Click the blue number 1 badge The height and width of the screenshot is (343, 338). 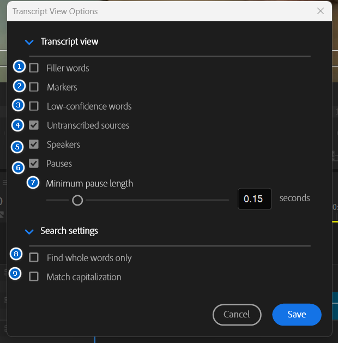[20, 67]
